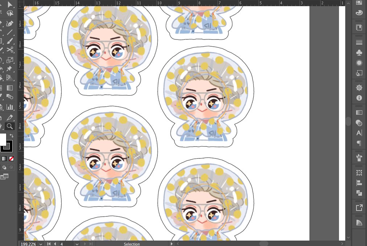Select the Paintbrush tool
Image resolution: width=367 pixels, height=246 pixels.
click(10, 41)
